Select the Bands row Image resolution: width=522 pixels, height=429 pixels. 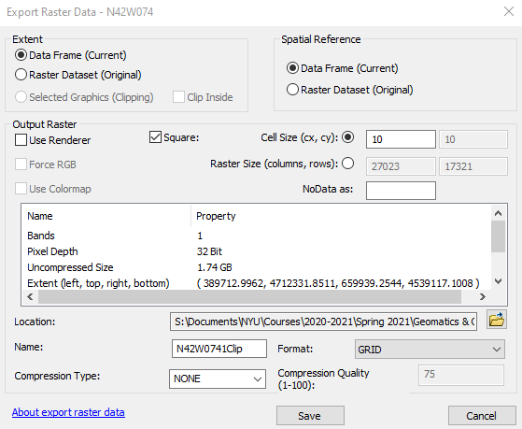(257, 236)
